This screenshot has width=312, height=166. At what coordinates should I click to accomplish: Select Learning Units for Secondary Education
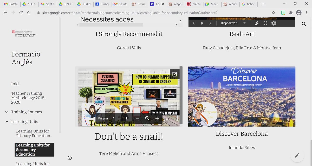[x=34, y=150]
